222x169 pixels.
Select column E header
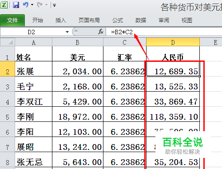click(211, 42)
